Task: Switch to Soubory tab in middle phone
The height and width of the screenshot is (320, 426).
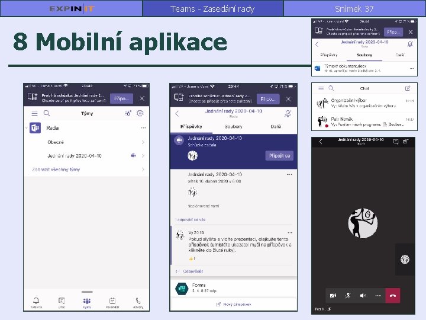Action: click(233, 127)
